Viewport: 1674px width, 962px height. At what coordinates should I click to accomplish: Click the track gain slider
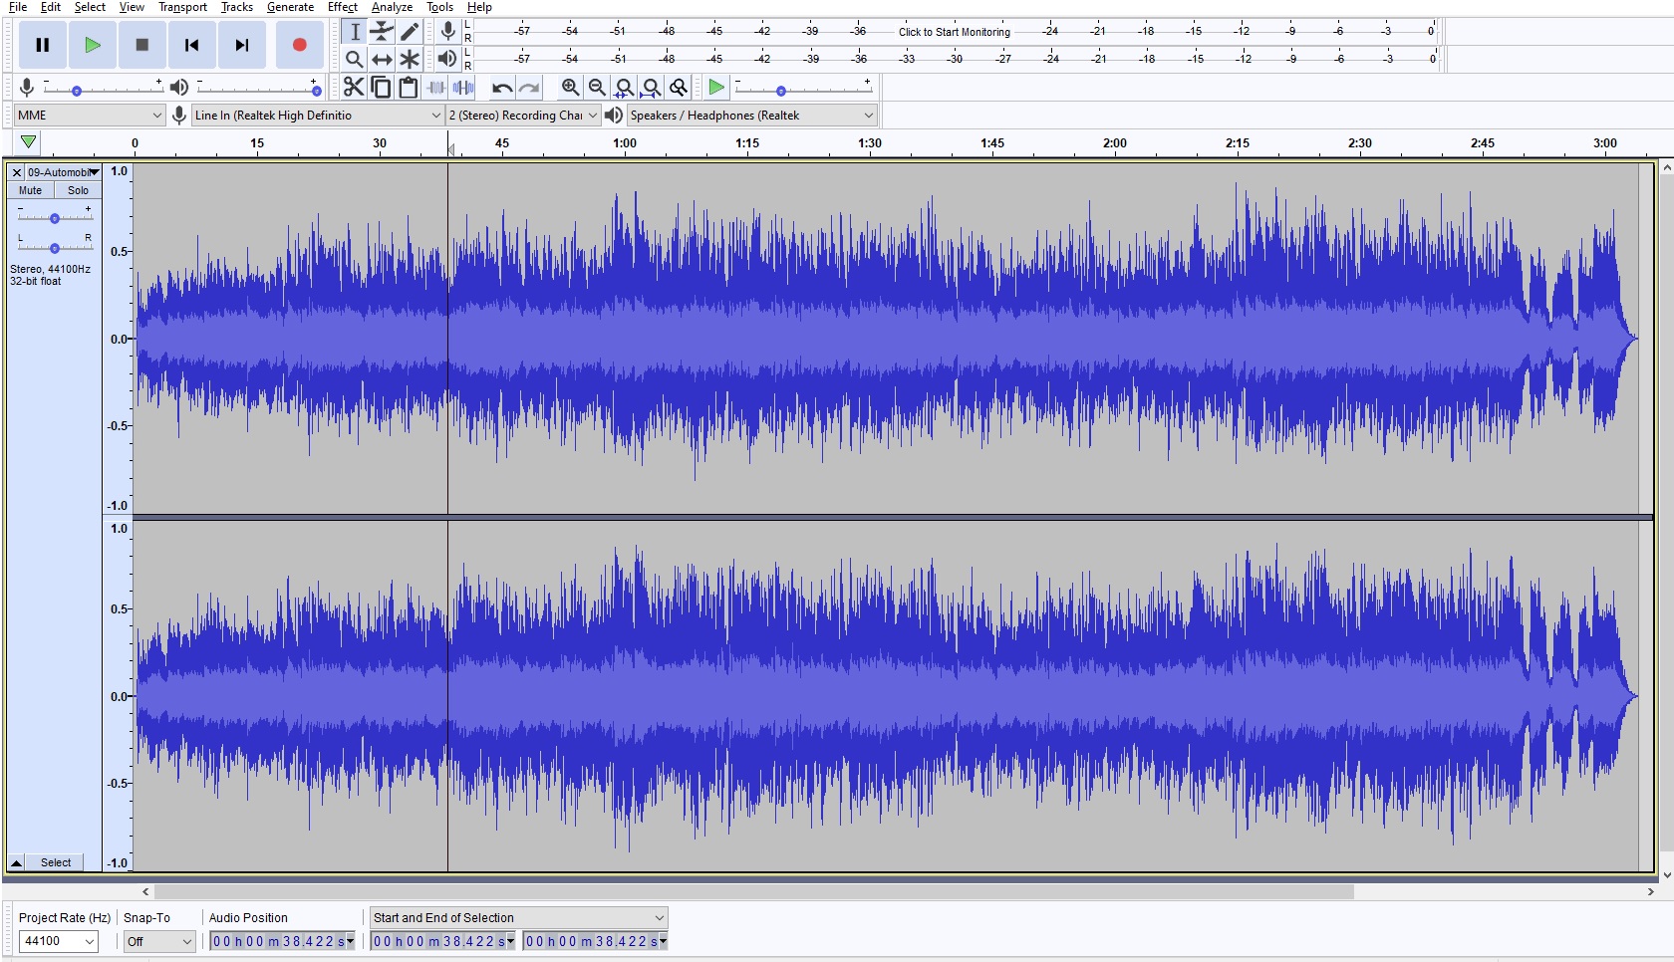[55, 217]
